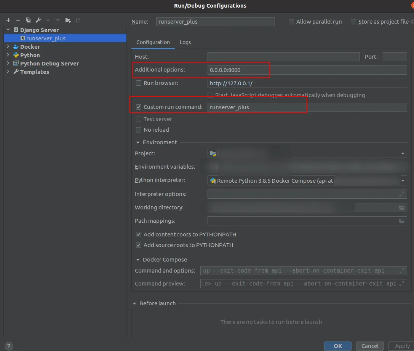Screen dimensions: 414x351
Task: Click the Cancel button
Action: pyautogui.click(x=370, y=346)
